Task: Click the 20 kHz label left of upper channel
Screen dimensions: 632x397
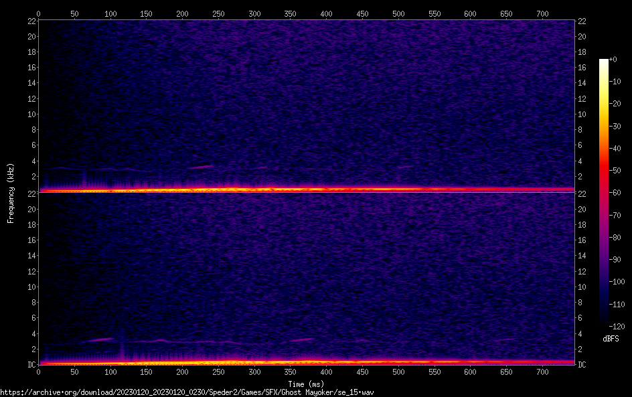Action: [30, 37]
